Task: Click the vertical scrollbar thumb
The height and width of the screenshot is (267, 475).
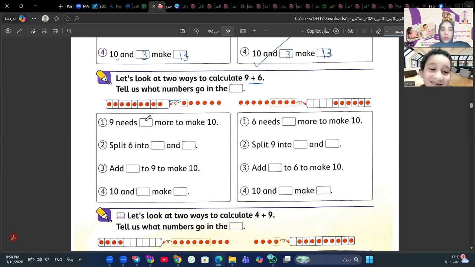Action: click(x=471, y=105)
